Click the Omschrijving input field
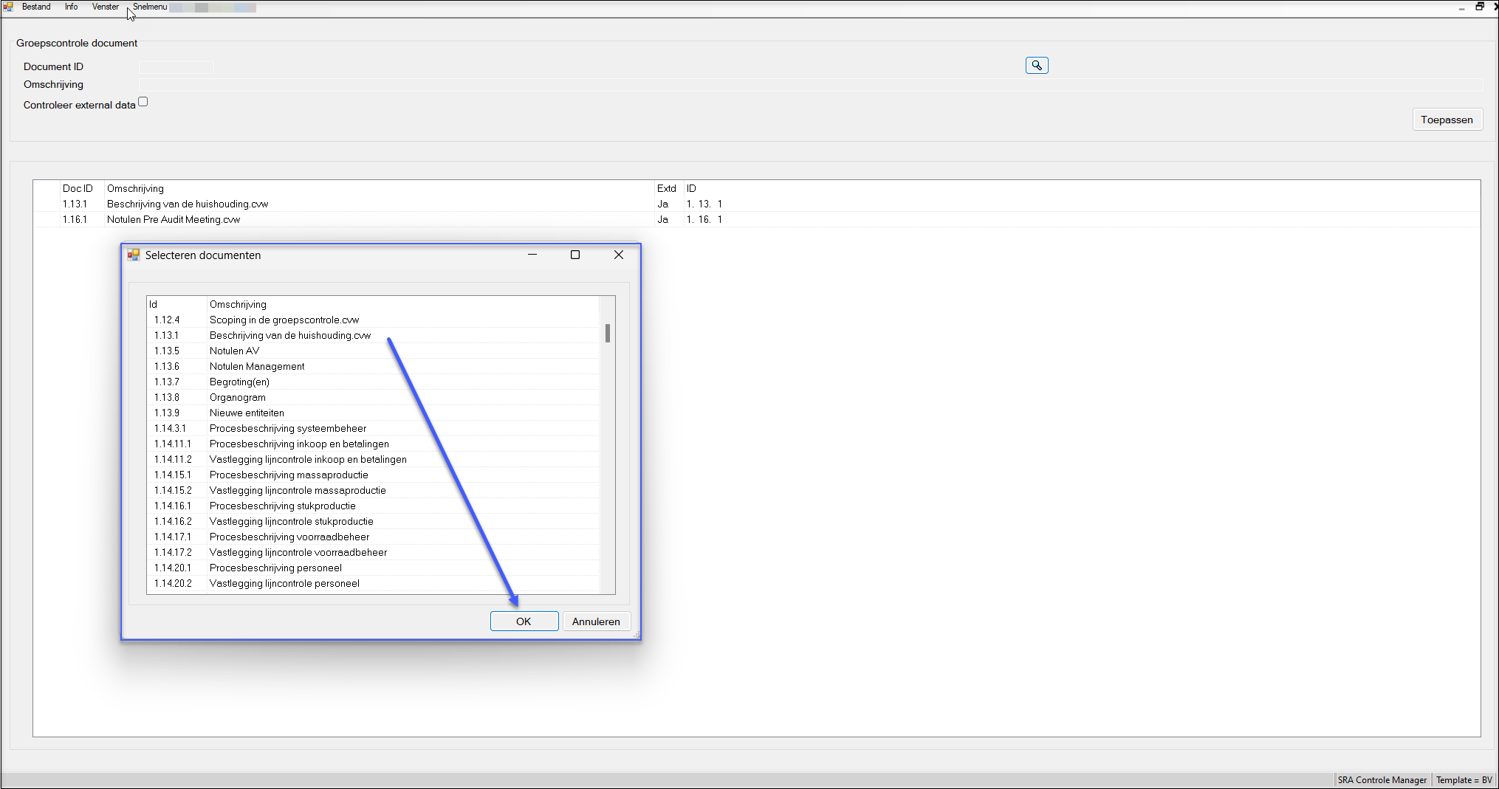The image size is (1499, 789). coord(811,85)
